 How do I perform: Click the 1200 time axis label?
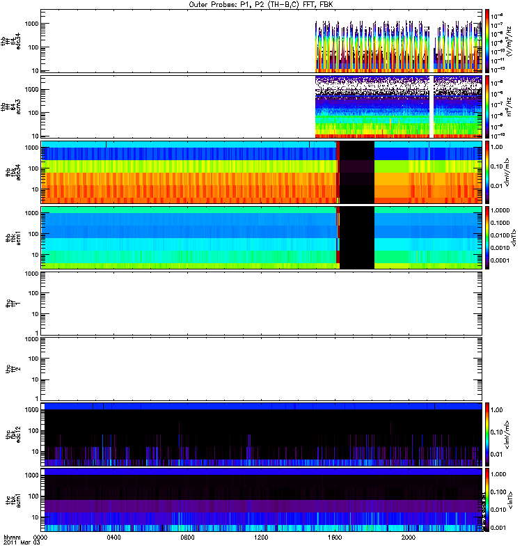261,537
